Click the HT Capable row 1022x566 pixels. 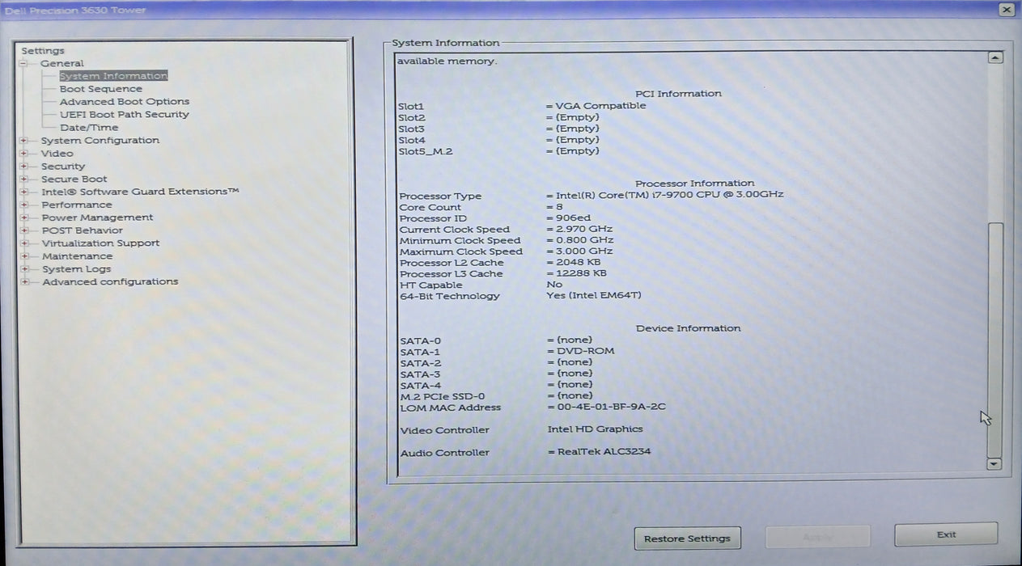coord(481,285)
